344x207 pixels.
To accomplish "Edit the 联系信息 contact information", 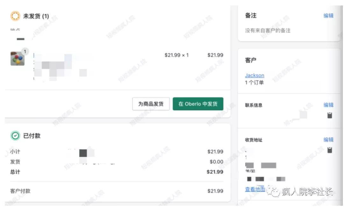I will coord(328,105).
